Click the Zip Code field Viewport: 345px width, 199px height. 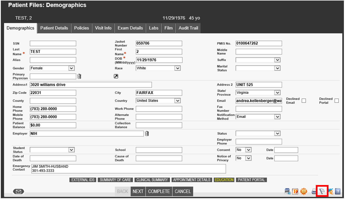[53, 93]
